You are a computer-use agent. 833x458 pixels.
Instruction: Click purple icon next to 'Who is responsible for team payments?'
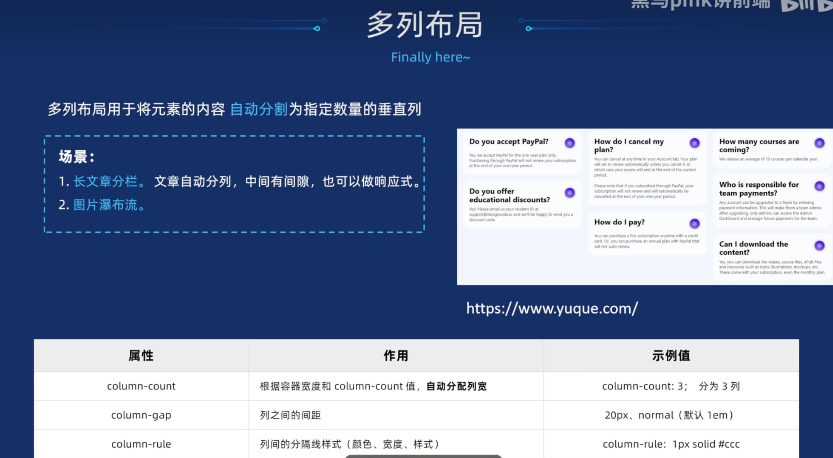tap(819, 186)
